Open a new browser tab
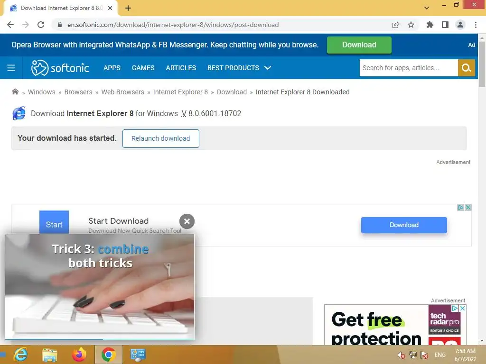This screenshot has height=364, width=486. (x=128, y=8)
